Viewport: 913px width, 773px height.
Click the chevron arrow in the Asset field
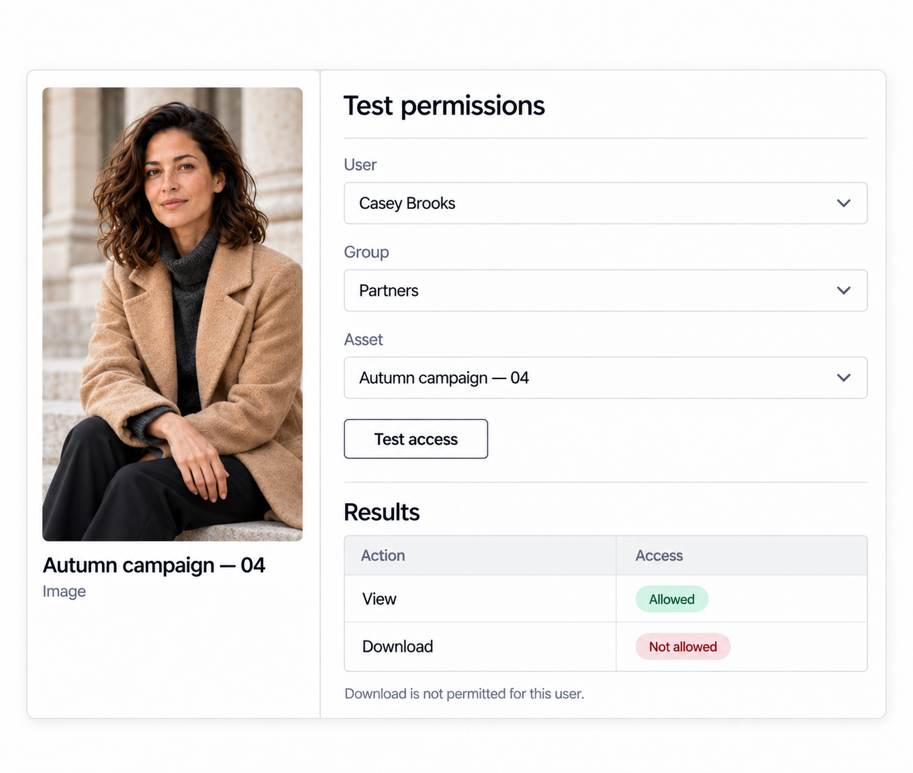(843, 378)
